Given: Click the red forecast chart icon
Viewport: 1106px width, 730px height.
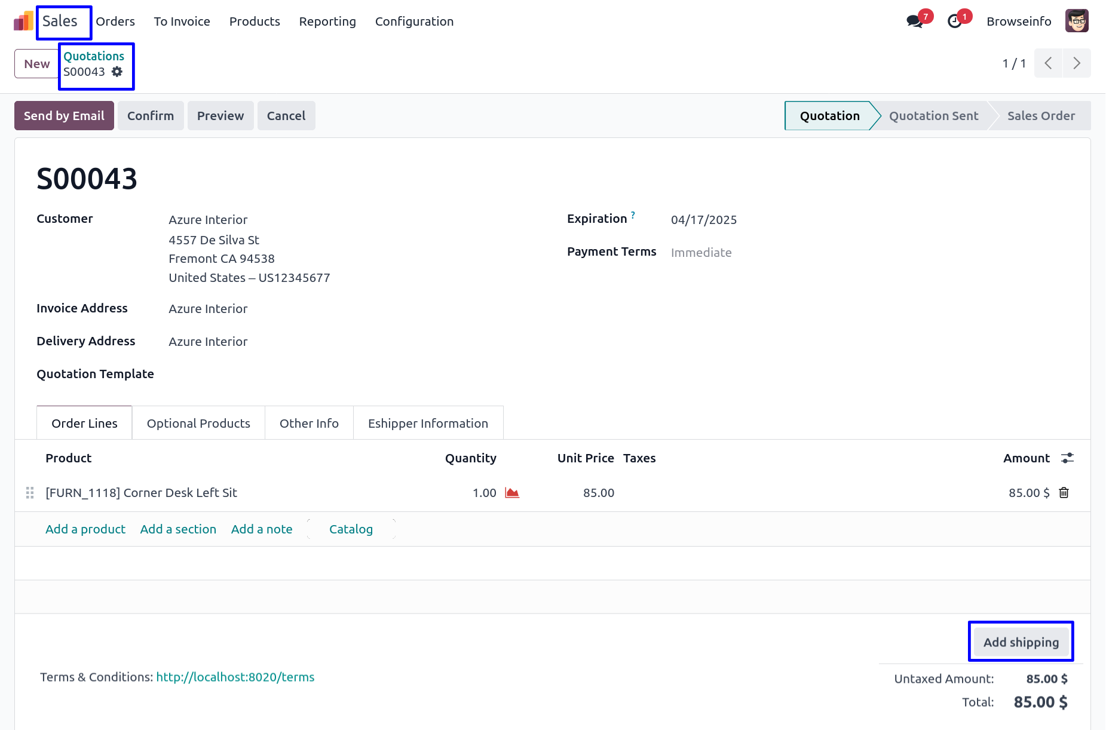Looking at the screenshot, I should coord(512,493).
